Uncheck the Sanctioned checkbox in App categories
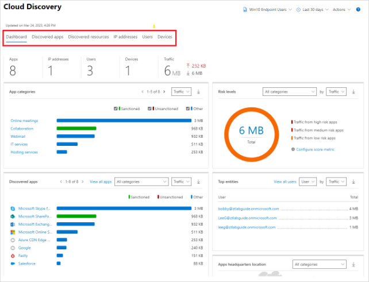 116,109
